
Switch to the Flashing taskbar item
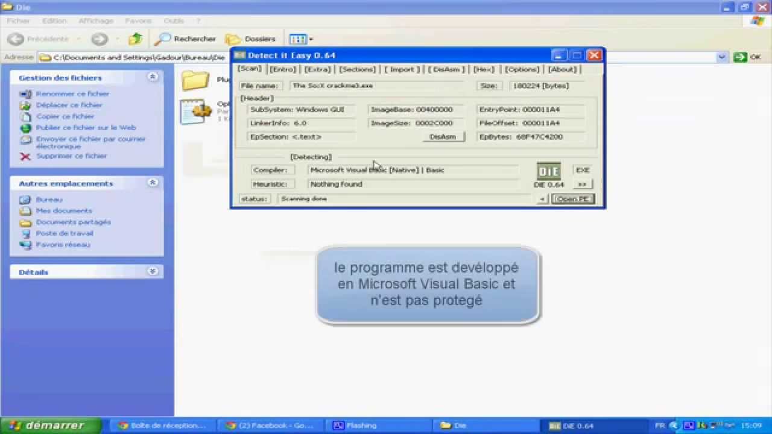pyautogui.click(x=378, y=425)
